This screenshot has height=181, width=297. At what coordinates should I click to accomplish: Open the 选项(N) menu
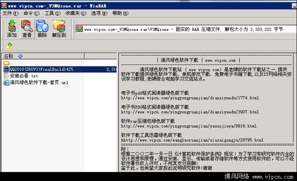click(x=99, y=13)
